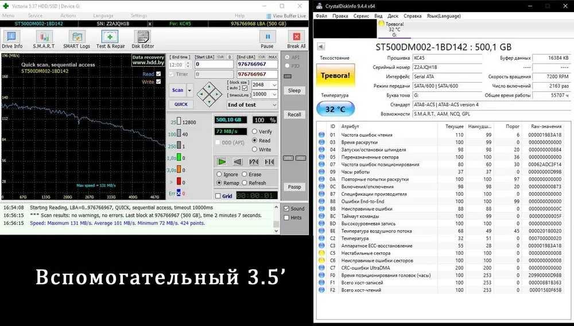Open the block size 2048 dropdown
The height and width of the screenshot is (326, 574).
point(274,85)
